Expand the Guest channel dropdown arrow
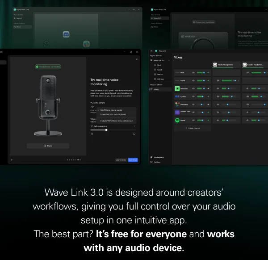Screen dimensions: 268x260 pyautogui.click(x=208, y=80)
